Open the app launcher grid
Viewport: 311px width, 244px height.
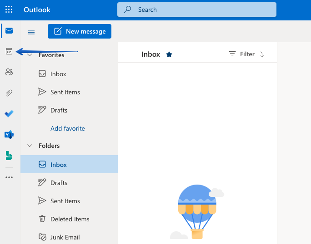[9, 10]
